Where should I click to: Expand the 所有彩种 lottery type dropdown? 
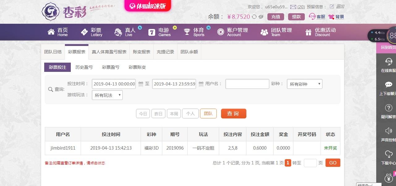304,84
